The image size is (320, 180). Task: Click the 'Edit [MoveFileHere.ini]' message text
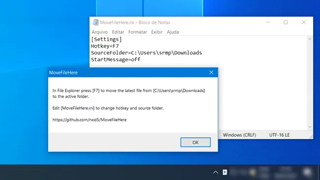pyautogui.click(x=108, y=108)
